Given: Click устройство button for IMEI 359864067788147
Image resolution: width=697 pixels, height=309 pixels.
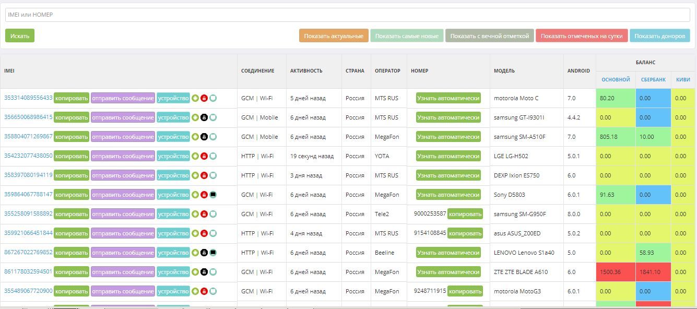Looking at the screenshot, I should pos(173,195).
